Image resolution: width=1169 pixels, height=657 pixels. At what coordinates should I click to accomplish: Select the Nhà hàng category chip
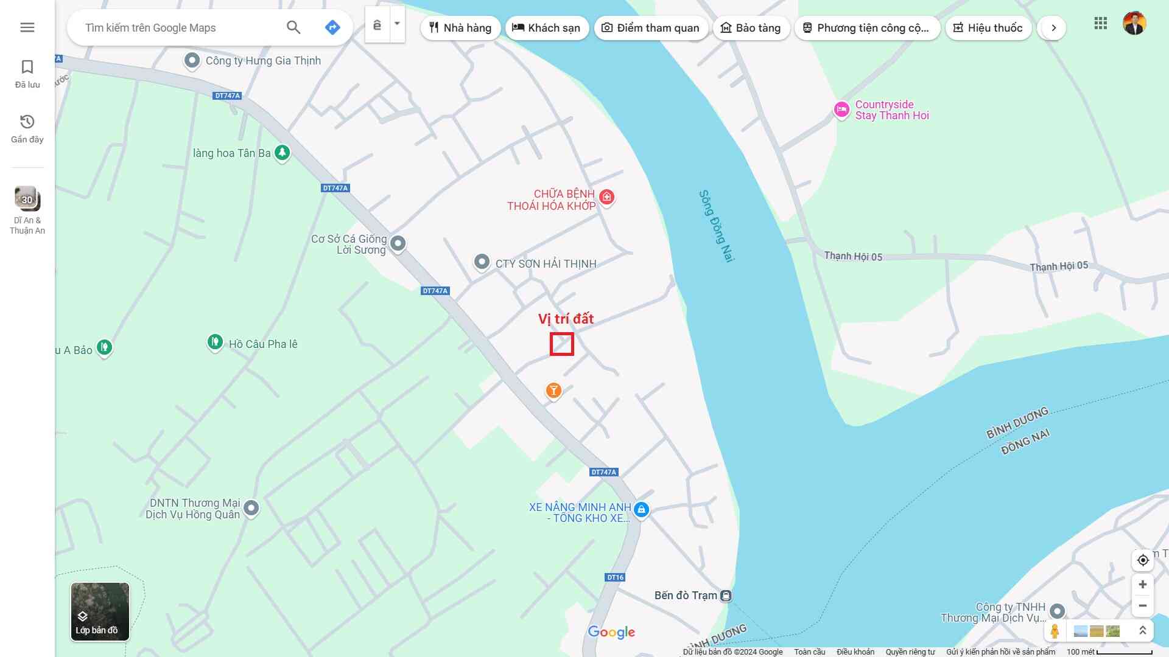point(460,28)
